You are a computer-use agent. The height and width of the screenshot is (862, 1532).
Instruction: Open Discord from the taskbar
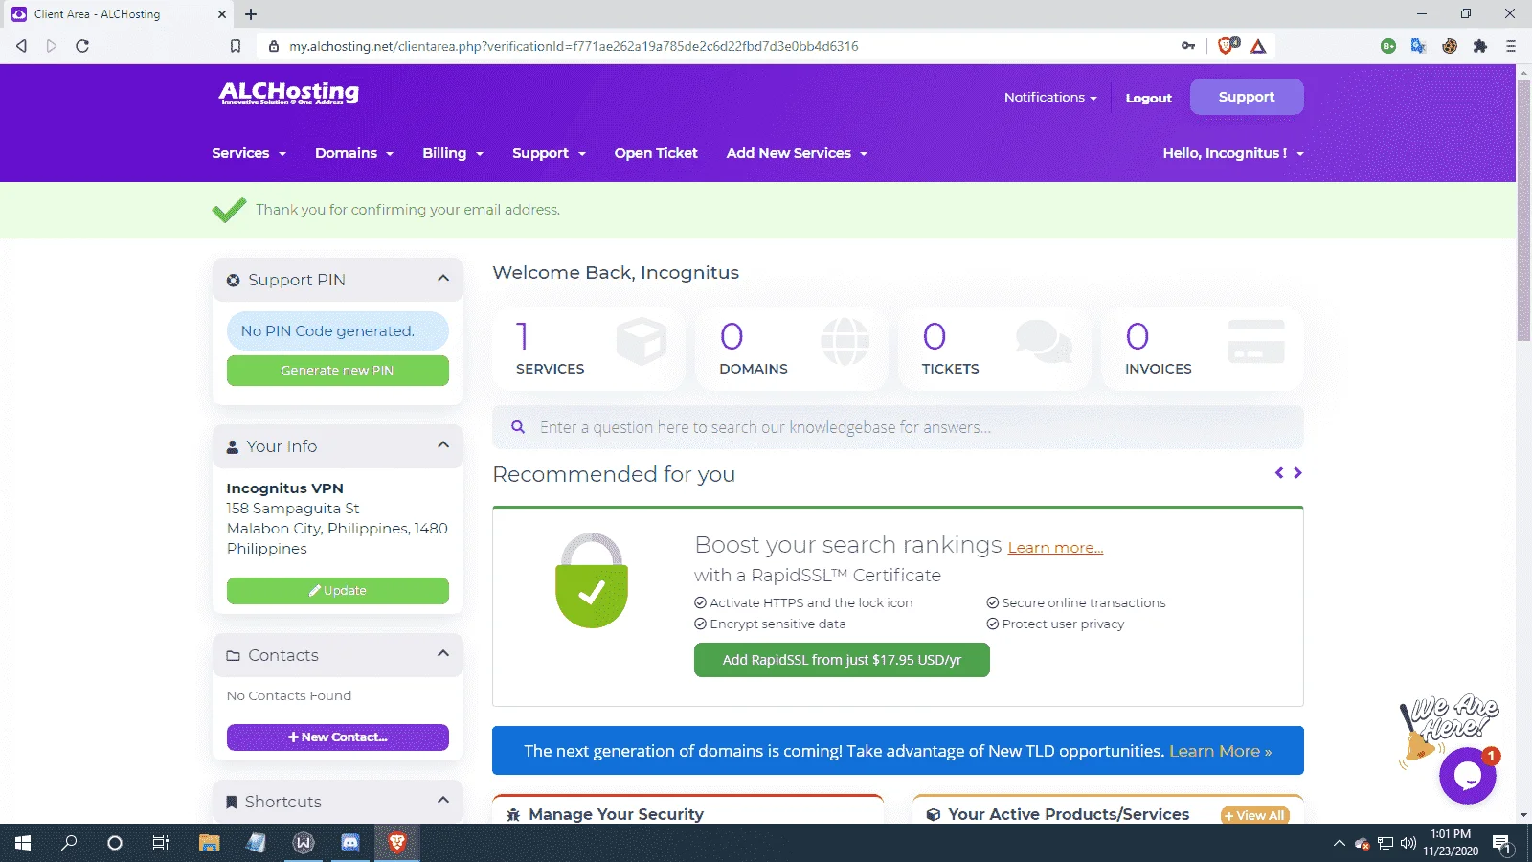click(x=350, y=843)
